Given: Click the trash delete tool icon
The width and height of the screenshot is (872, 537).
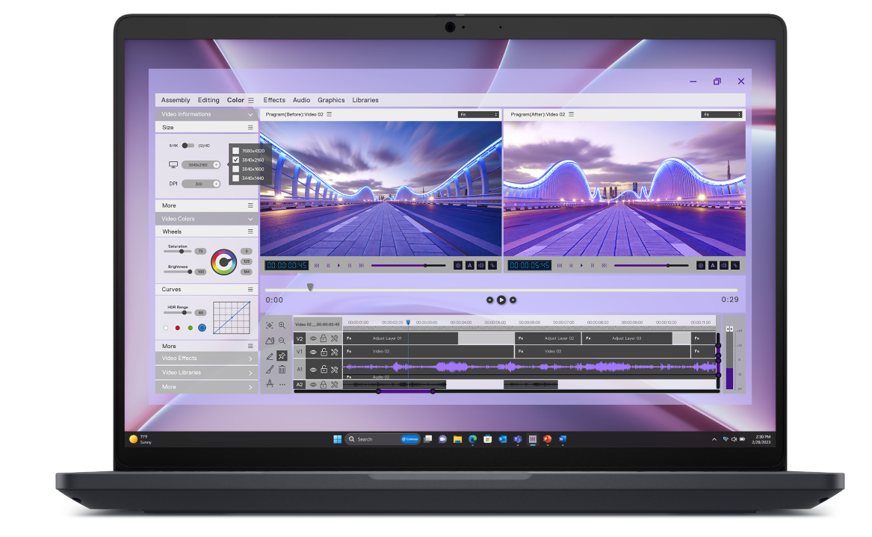Looking at the screenshot, I should click(282, 369).
